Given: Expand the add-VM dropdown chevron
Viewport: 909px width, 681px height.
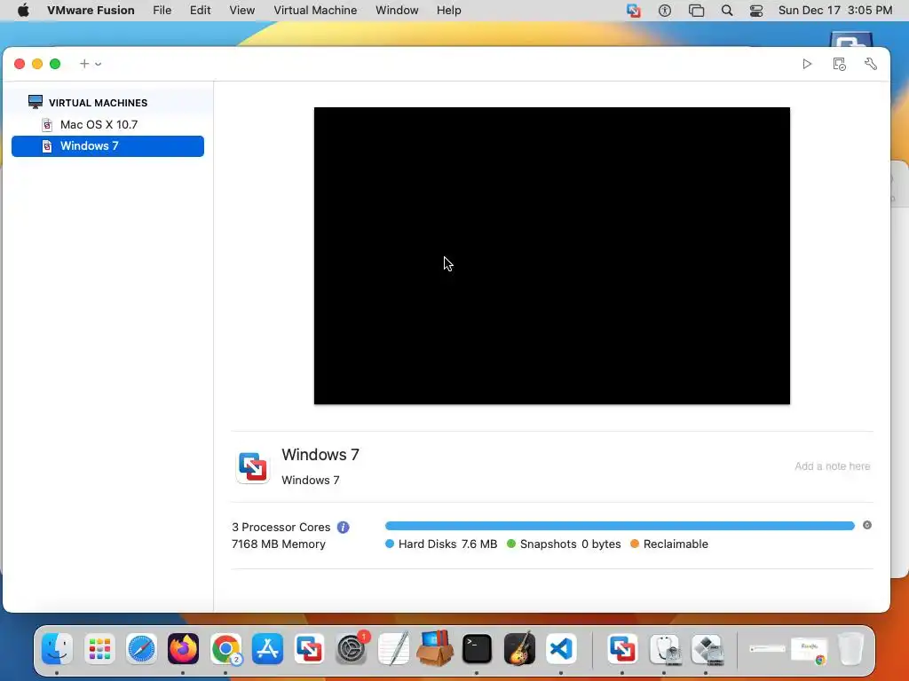Looking at the screenshot, I should 98,64.
